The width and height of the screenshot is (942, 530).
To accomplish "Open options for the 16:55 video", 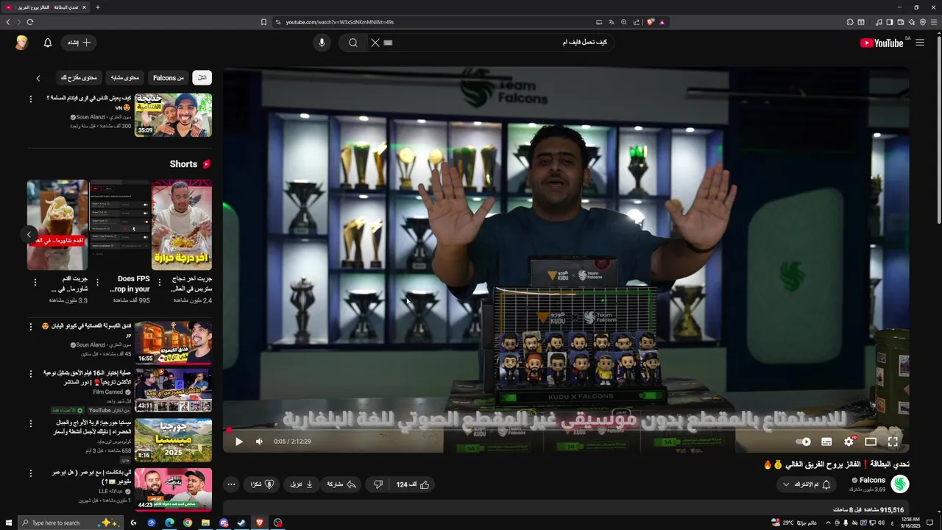I will pos(31,325).
